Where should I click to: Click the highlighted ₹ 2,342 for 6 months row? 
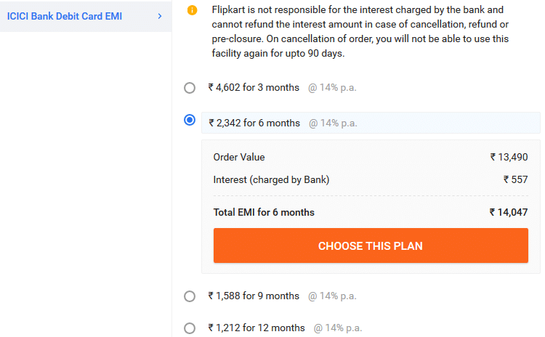pyautogui.click(x=371, y=123)
